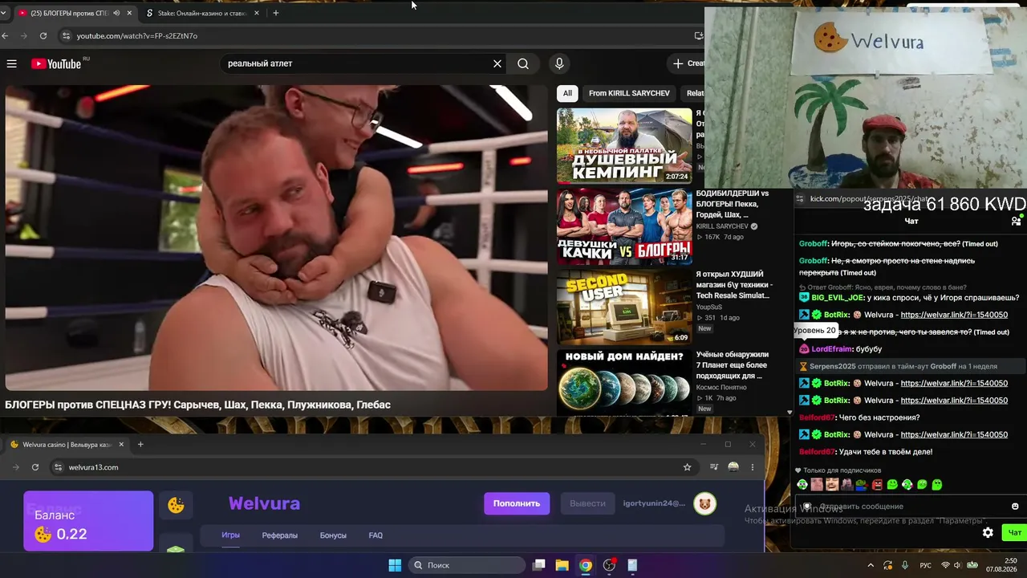Click the Welvura logo text

pos(264,503)
